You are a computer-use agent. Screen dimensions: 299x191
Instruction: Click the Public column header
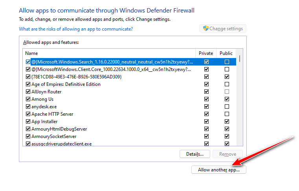pos(226,53)
